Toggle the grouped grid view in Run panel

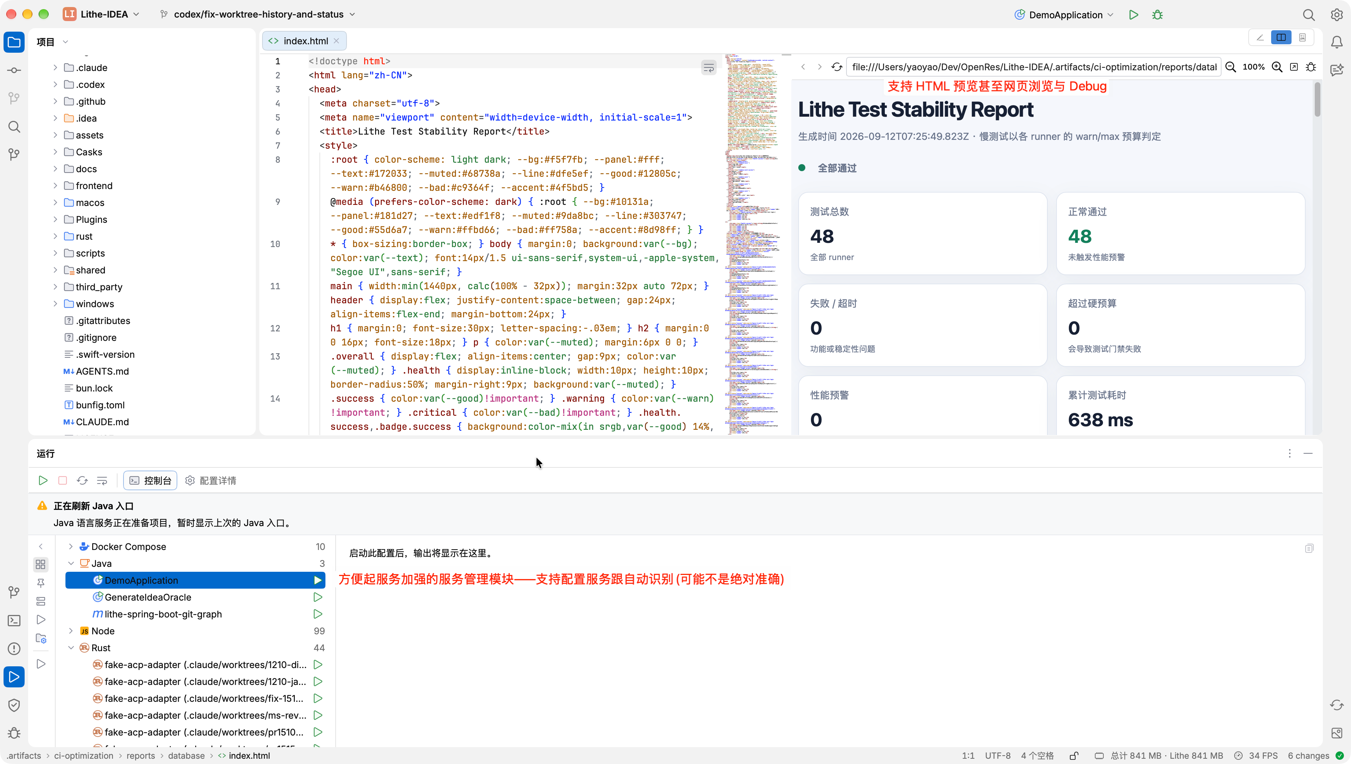[x=40, y=564]
